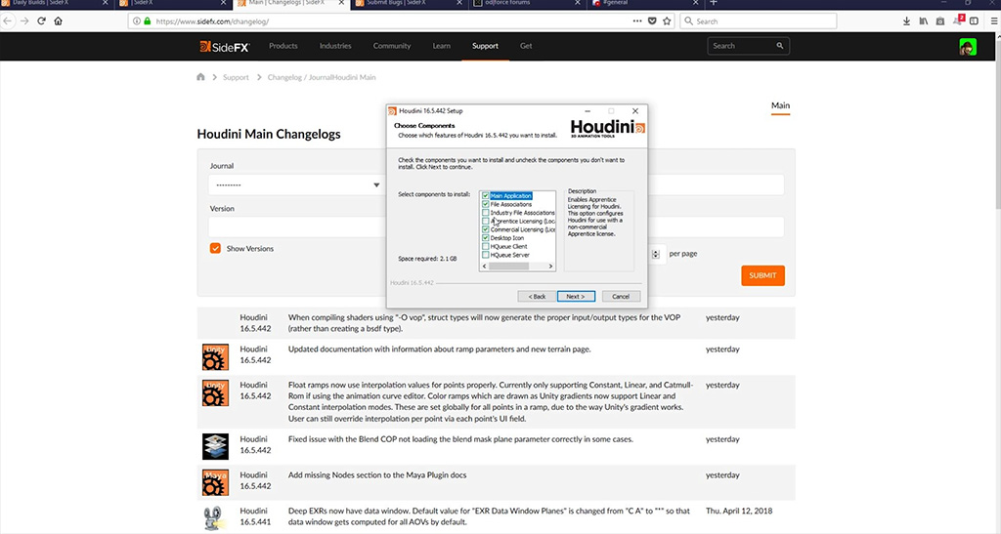The height and width of the screenshot is (534, 1001).
Task: Toggle the Show Versions checkbox
Action: [x=215, y=249]
